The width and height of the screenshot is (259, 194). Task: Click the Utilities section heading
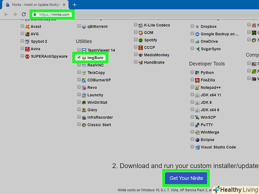84,42
